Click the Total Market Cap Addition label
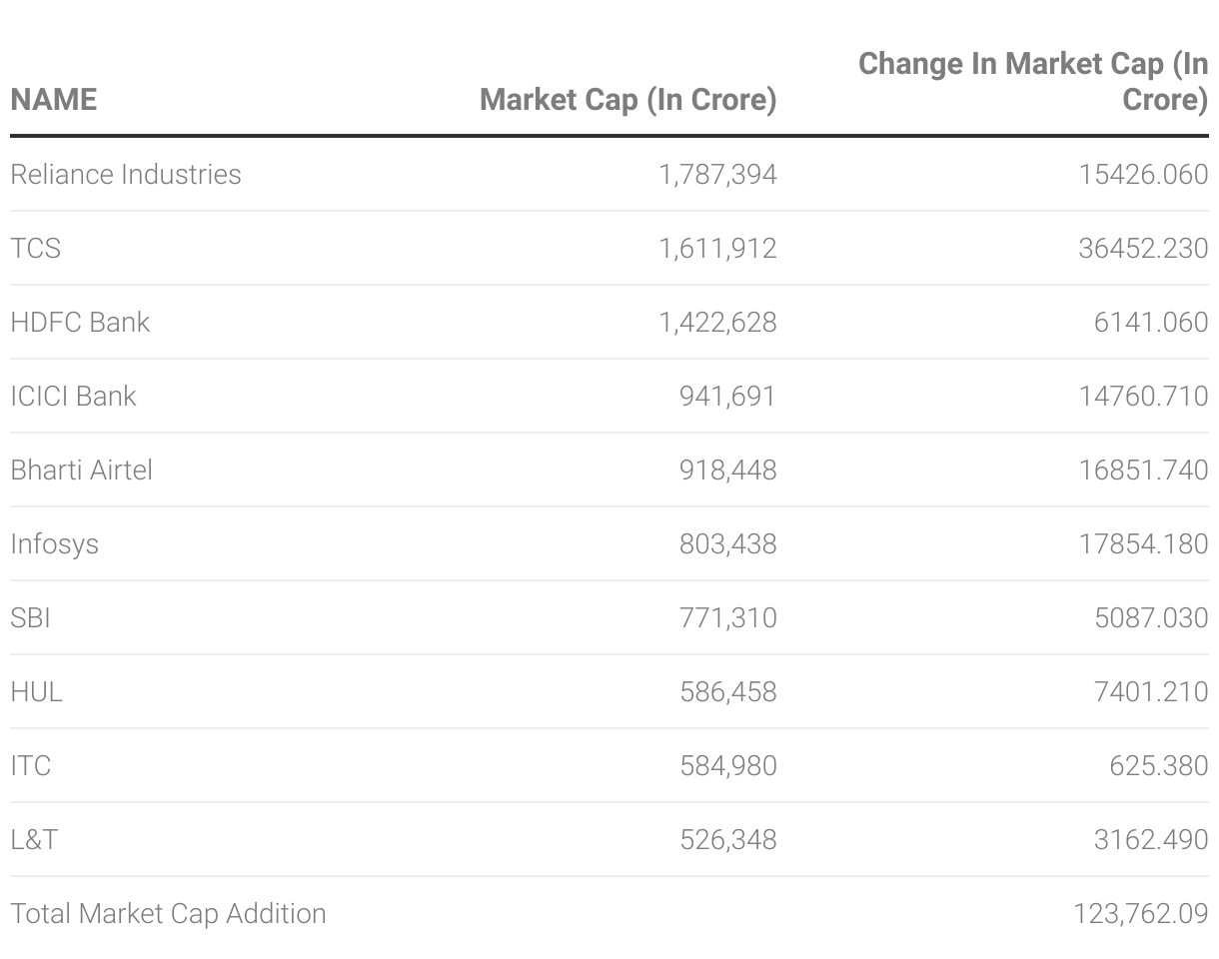Screen dimensions: 1219x959 168,913
